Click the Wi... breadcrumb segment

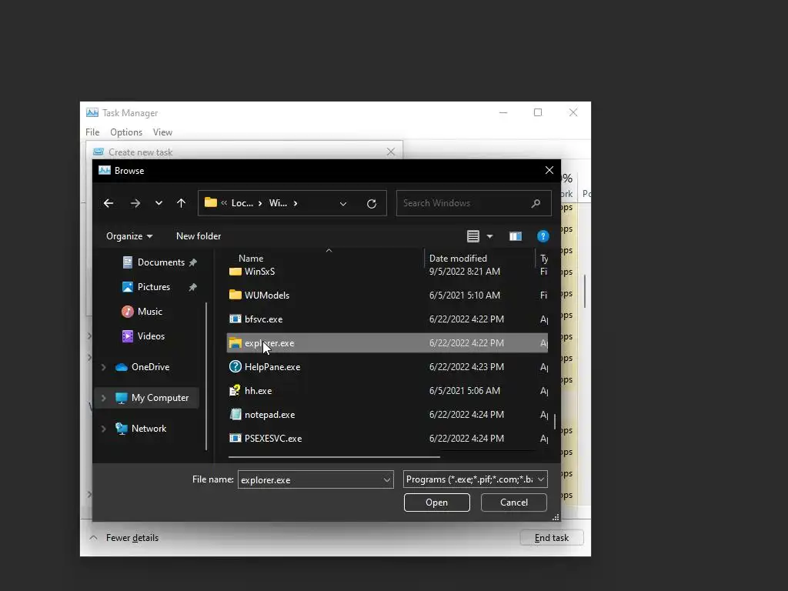(x=278, y=203)
